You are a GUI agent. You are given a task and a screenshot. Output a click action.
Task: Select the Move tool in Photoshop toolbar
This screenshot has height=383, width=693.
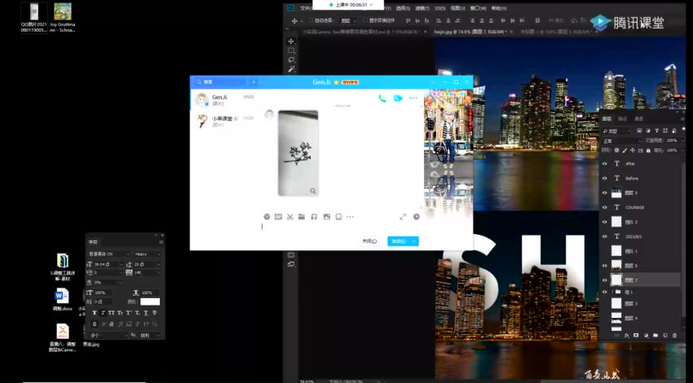coord(291,41)
